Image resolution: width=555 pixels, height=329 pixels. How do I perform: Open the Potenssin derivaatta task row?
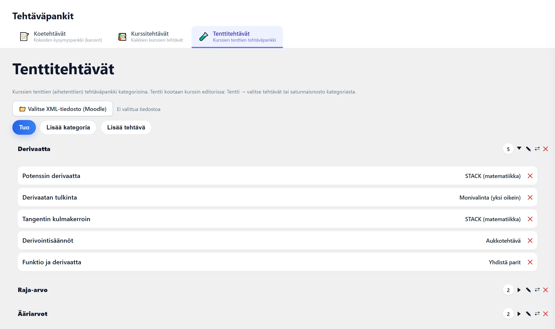pos(277,176)
